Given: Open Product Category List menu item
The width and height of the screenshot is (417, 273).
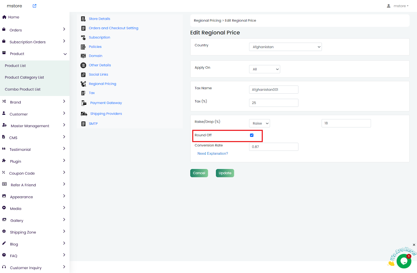Looking at the screenshot, I should 24,77.
